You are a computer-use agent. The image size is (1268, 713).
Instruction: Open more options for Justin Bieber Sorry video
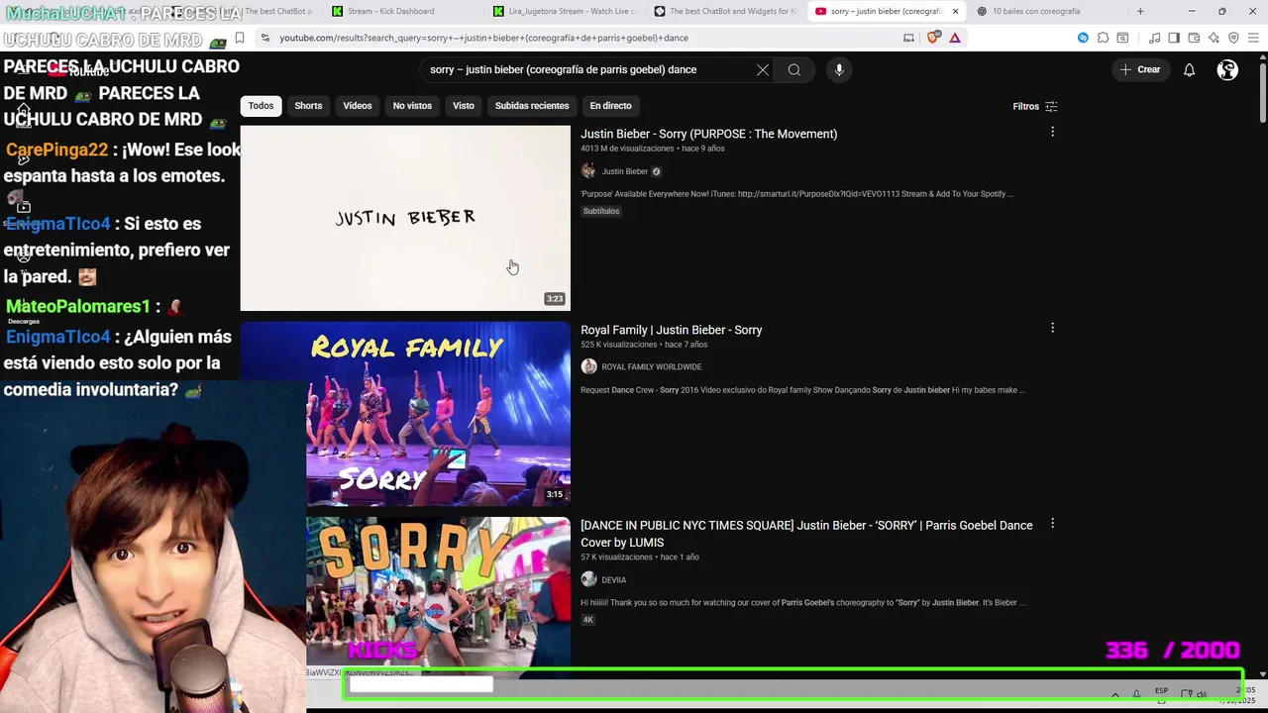[x=1052, y=132]
